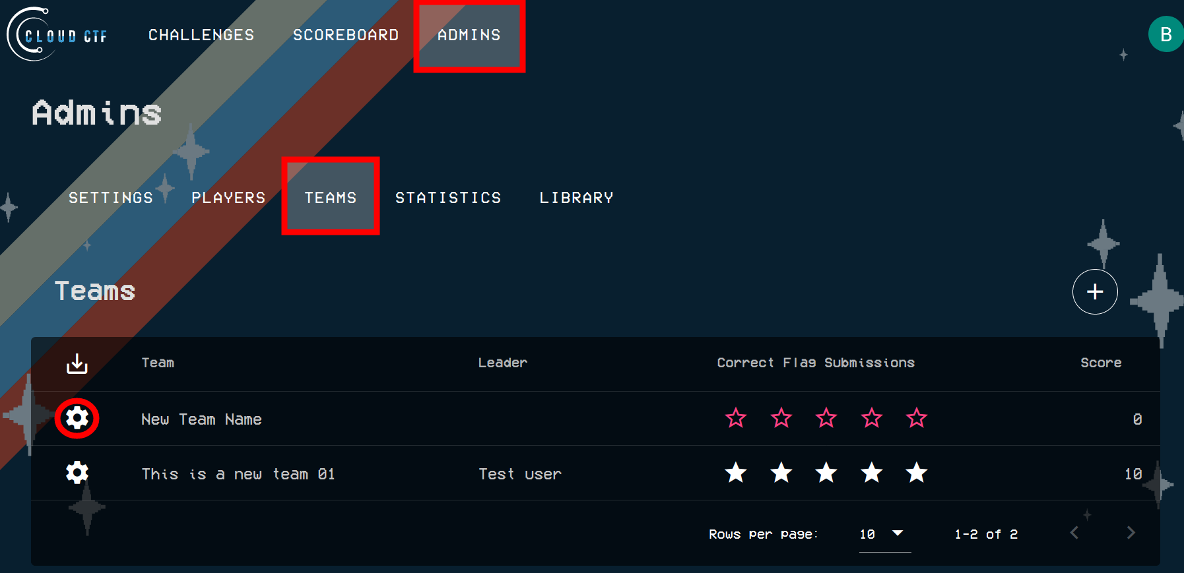Open the user avatar B menu

(x=1166, y=34)
